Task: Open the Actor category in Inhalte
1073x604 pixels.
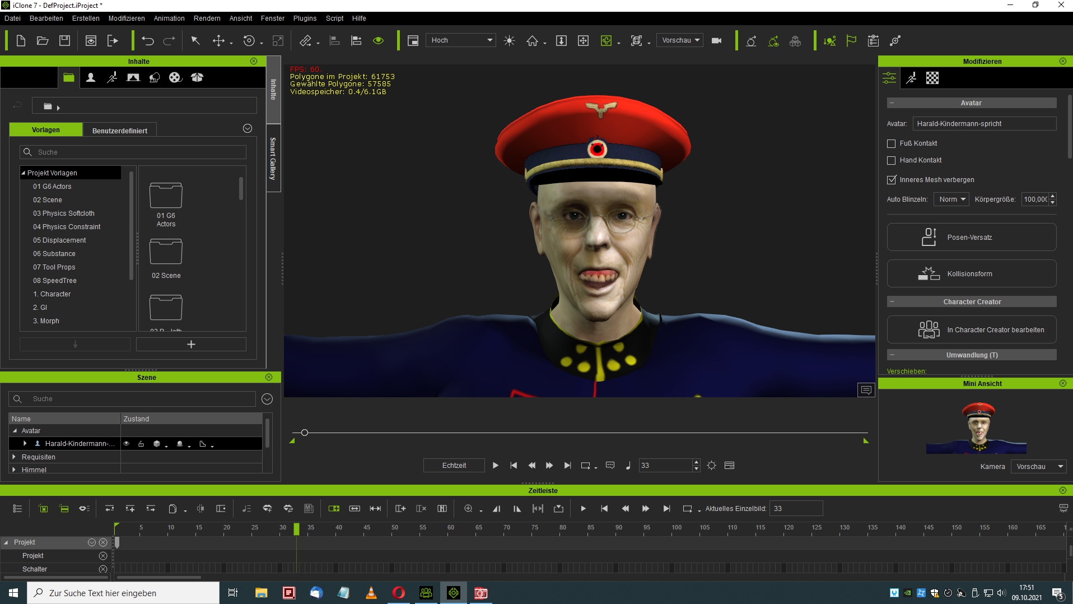Action: pyautogui.click(x=90, y=77)
